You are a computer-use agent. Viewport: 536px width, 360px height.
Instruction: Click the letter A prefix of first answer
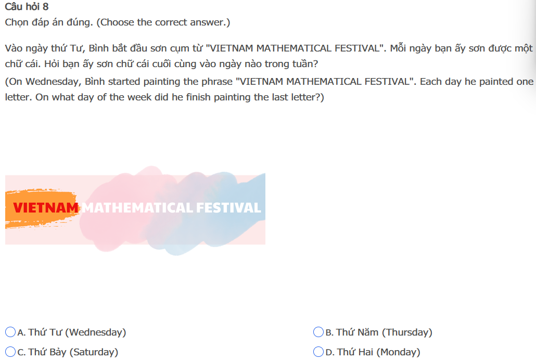click(x=21, y=332)
